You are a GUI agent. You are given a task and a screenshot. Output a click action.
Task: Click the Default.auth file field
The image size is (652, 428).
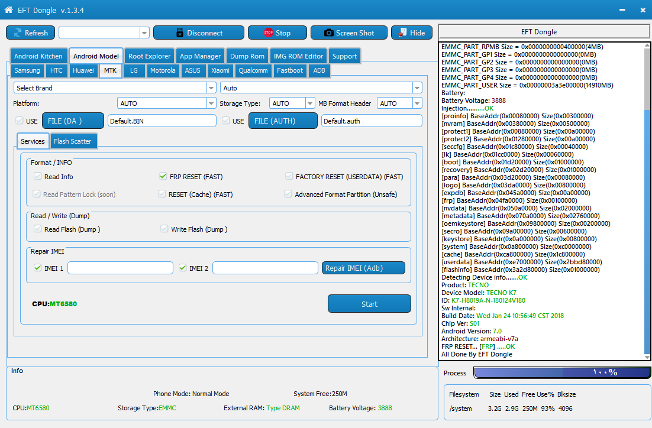pos(372,121)
